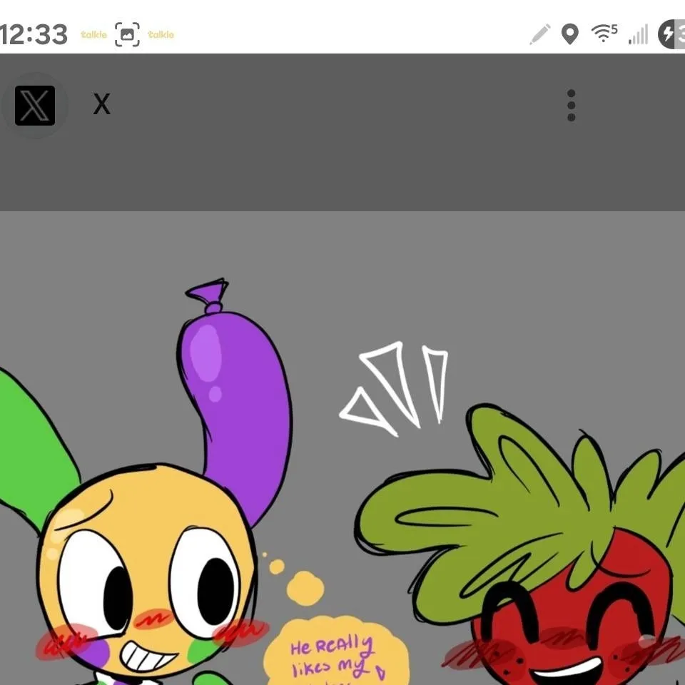Tap the X app logo icon

[35, 106]
